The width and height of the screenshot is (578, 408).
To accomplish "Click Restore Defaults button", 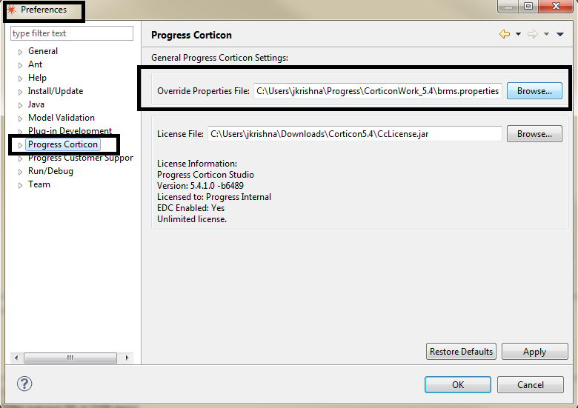I will [x=461, y=351].
